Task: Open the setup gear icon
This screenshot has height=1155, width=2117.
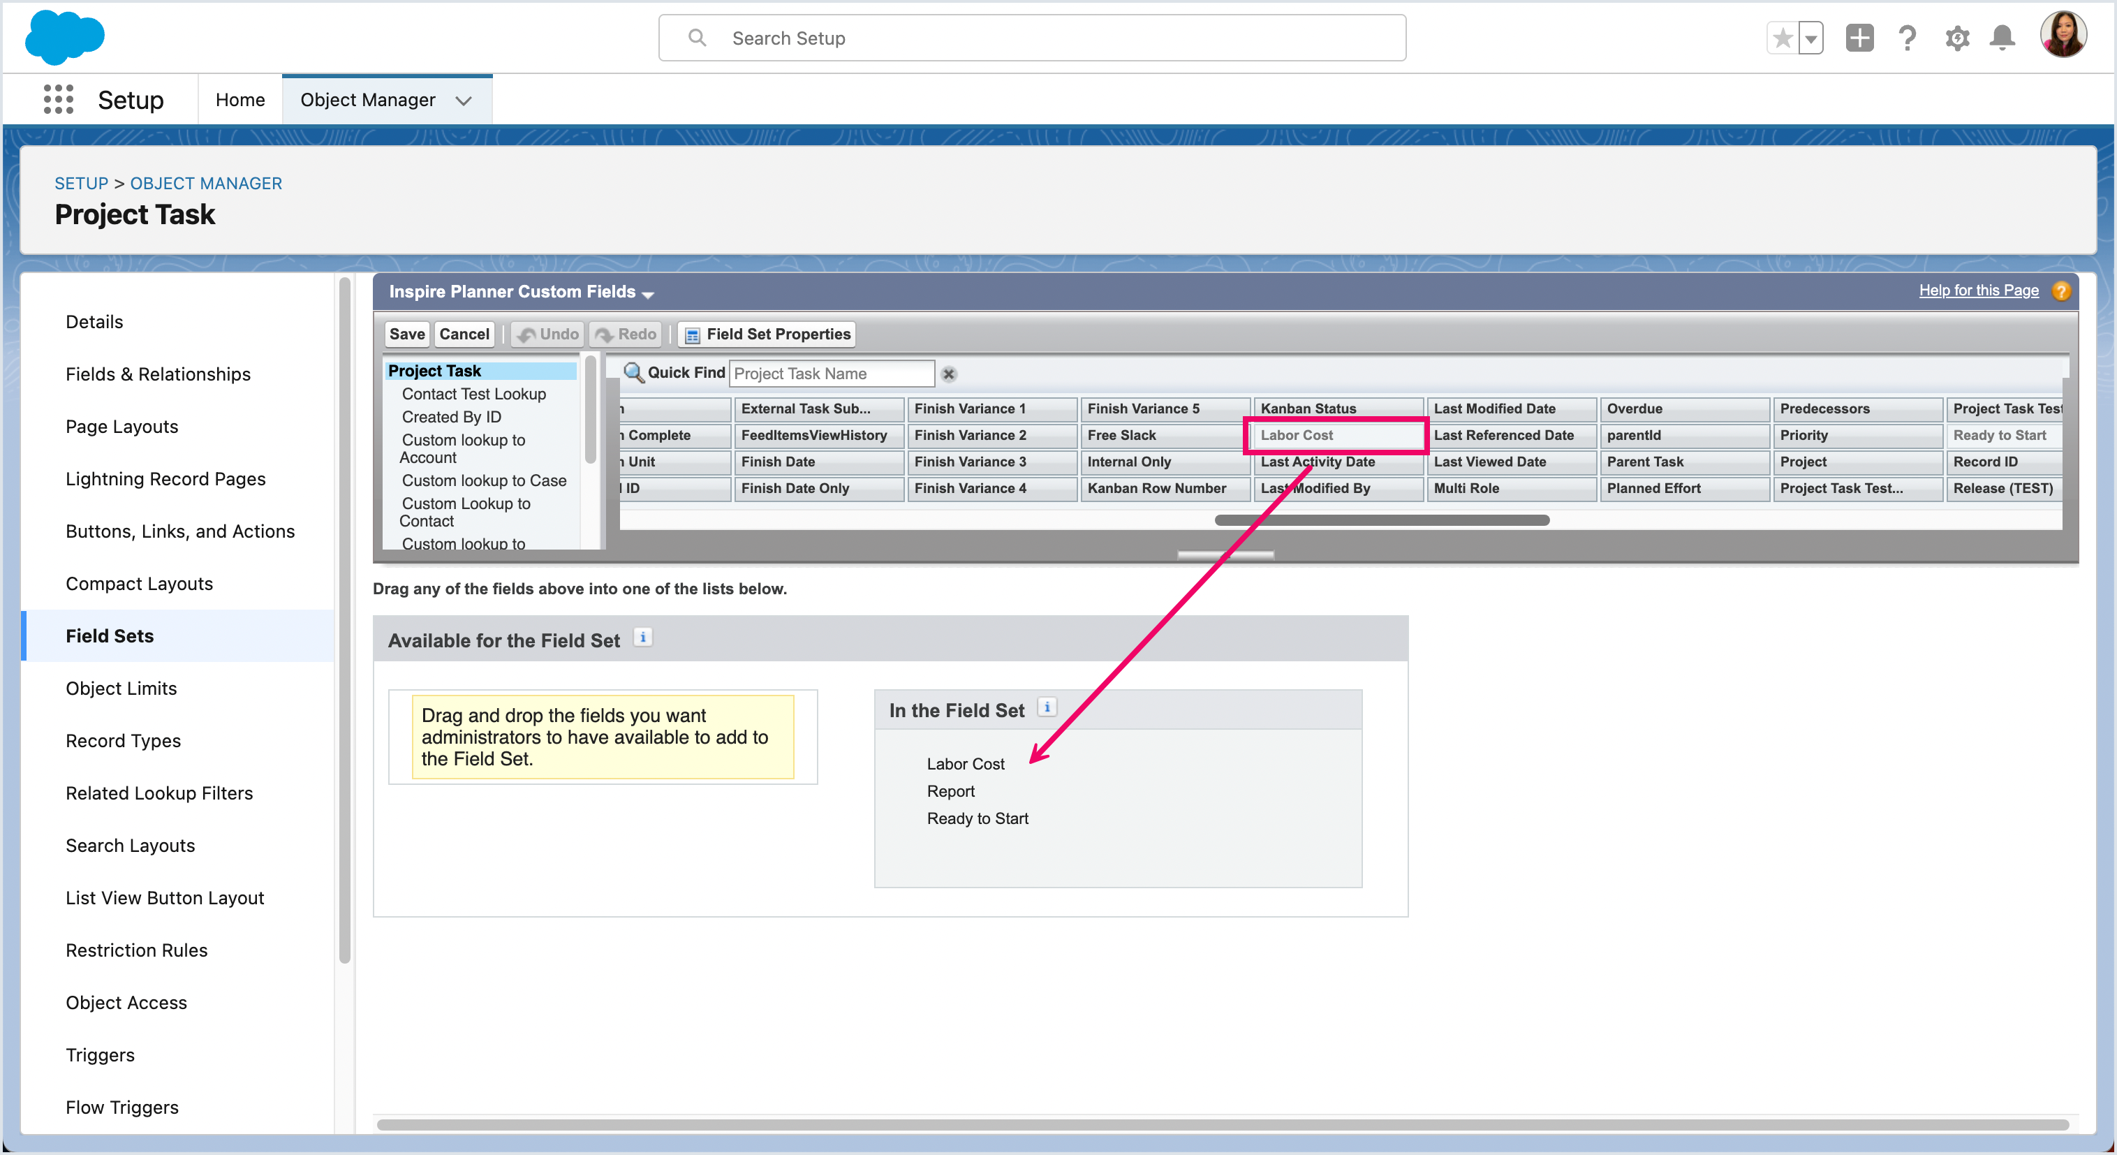Action: 1956,38
